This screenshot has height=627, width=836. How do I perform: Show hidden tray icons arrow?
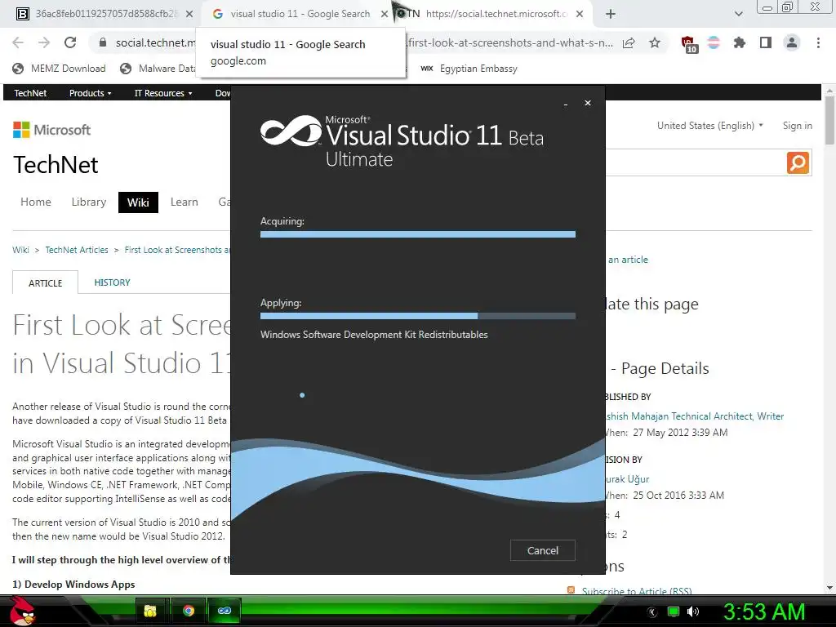coord(652,612)
